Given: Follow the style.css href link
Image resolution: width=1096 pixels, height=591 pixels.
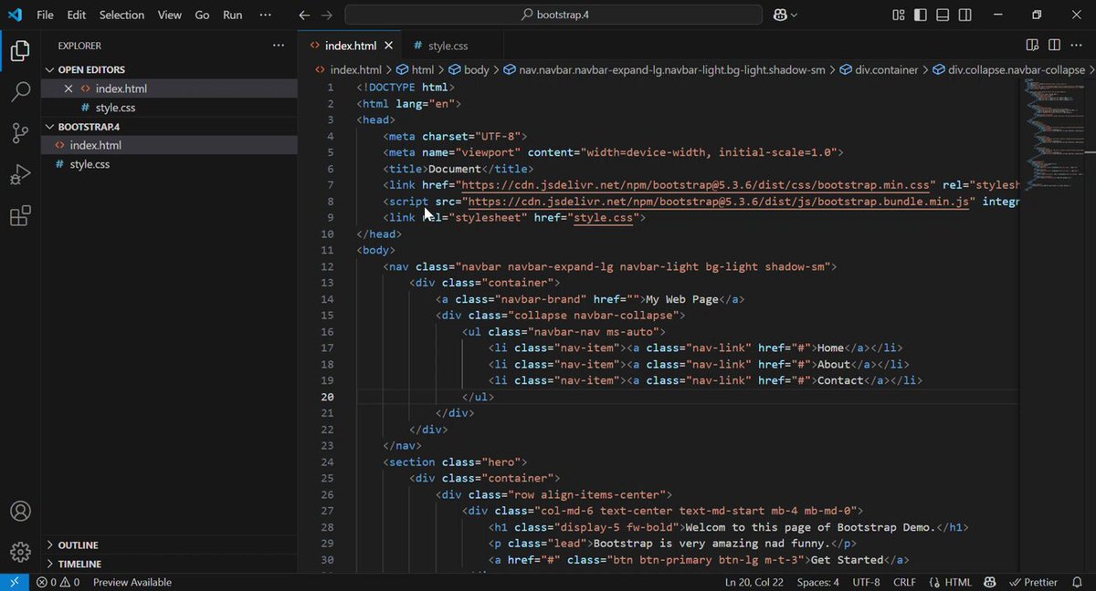Looking at the screenshot, I should 603,218.
